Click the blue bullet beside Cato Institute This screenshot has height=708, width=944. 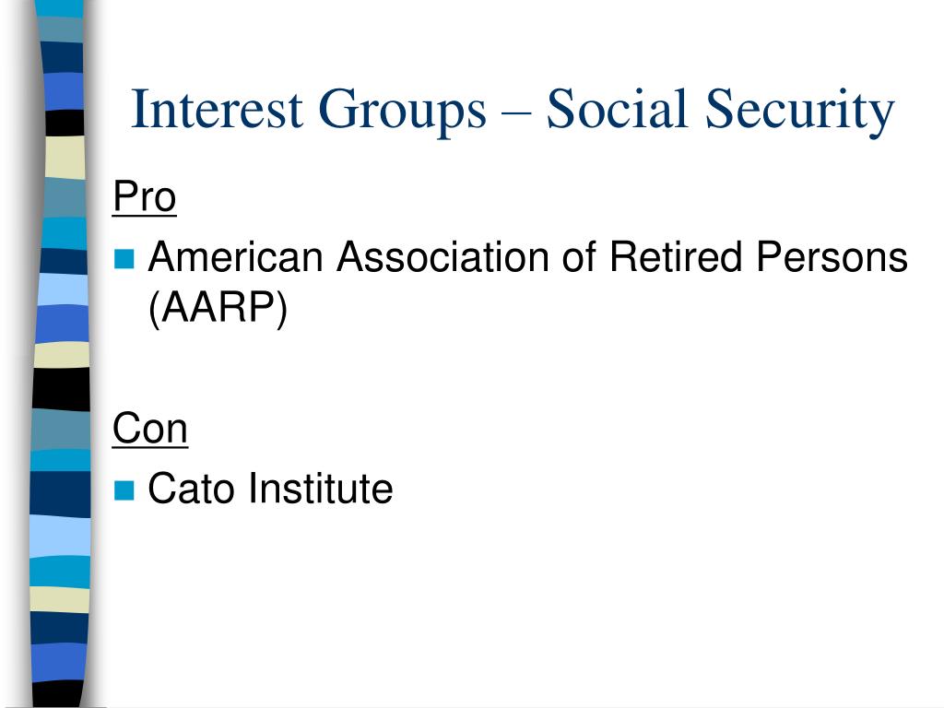coord(124,490)
